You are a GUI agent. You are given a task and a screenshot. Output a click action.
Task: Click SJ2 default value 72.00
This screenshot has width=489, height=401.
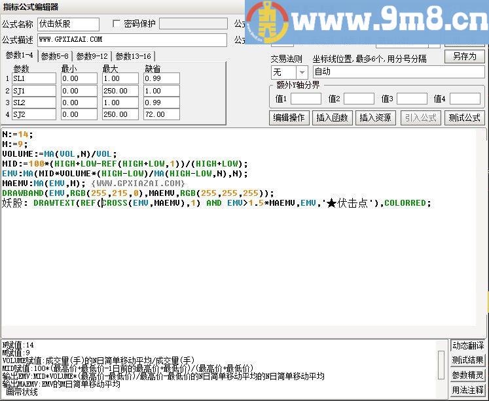click(x=162, y=114)
